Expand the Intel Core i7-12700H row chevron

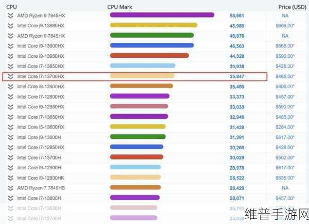tap(11, 218)
